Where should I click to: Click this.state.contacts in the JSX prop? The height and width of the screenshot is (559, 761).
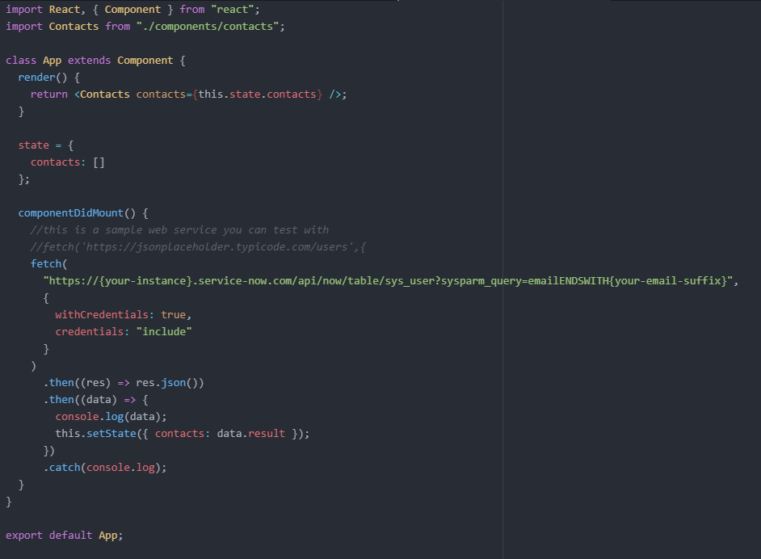click(257, 95)
